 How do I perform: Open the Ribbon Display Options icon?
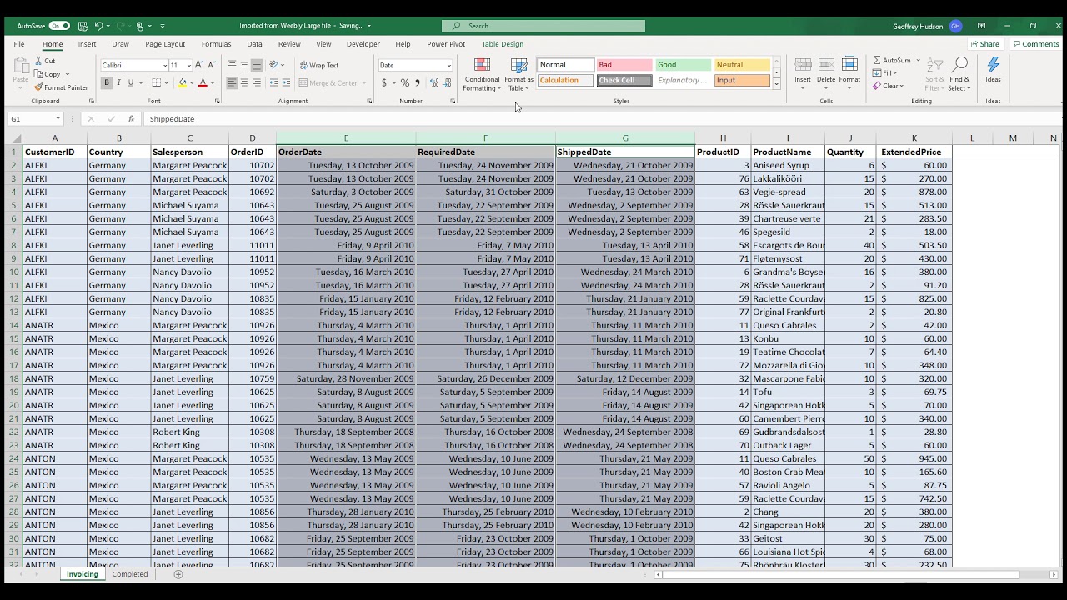981,26
